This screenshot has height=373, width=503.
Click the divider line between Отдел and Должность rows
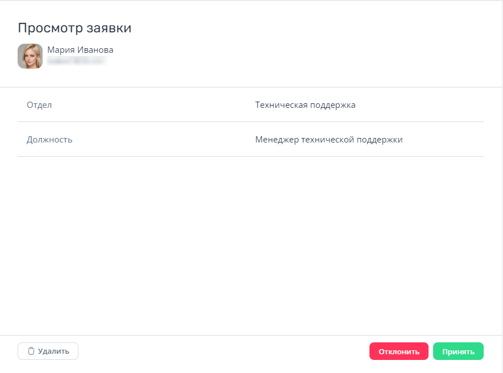point(250,121)
